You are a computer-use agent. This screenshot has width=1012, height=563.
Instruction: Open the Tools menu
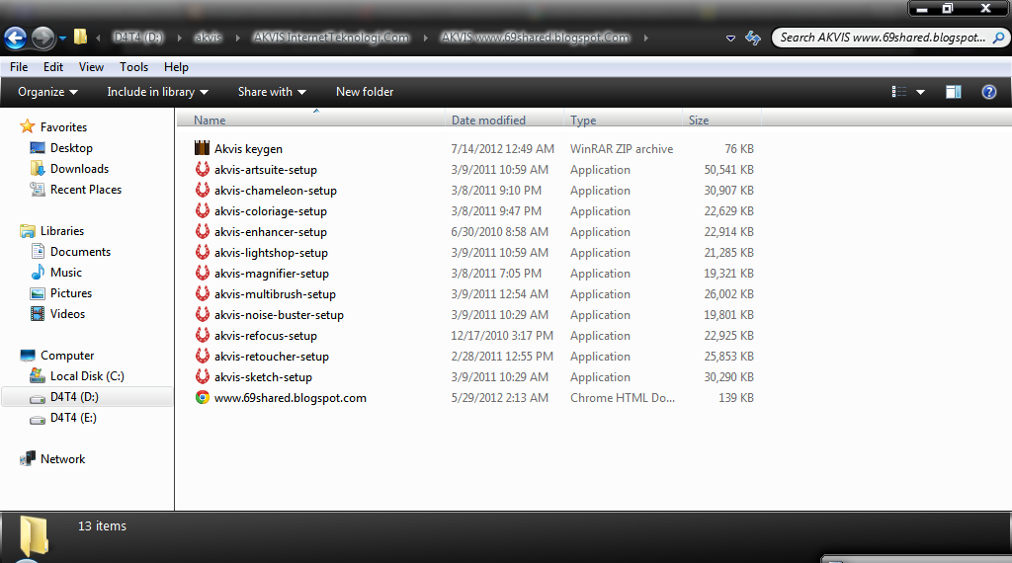133,67
